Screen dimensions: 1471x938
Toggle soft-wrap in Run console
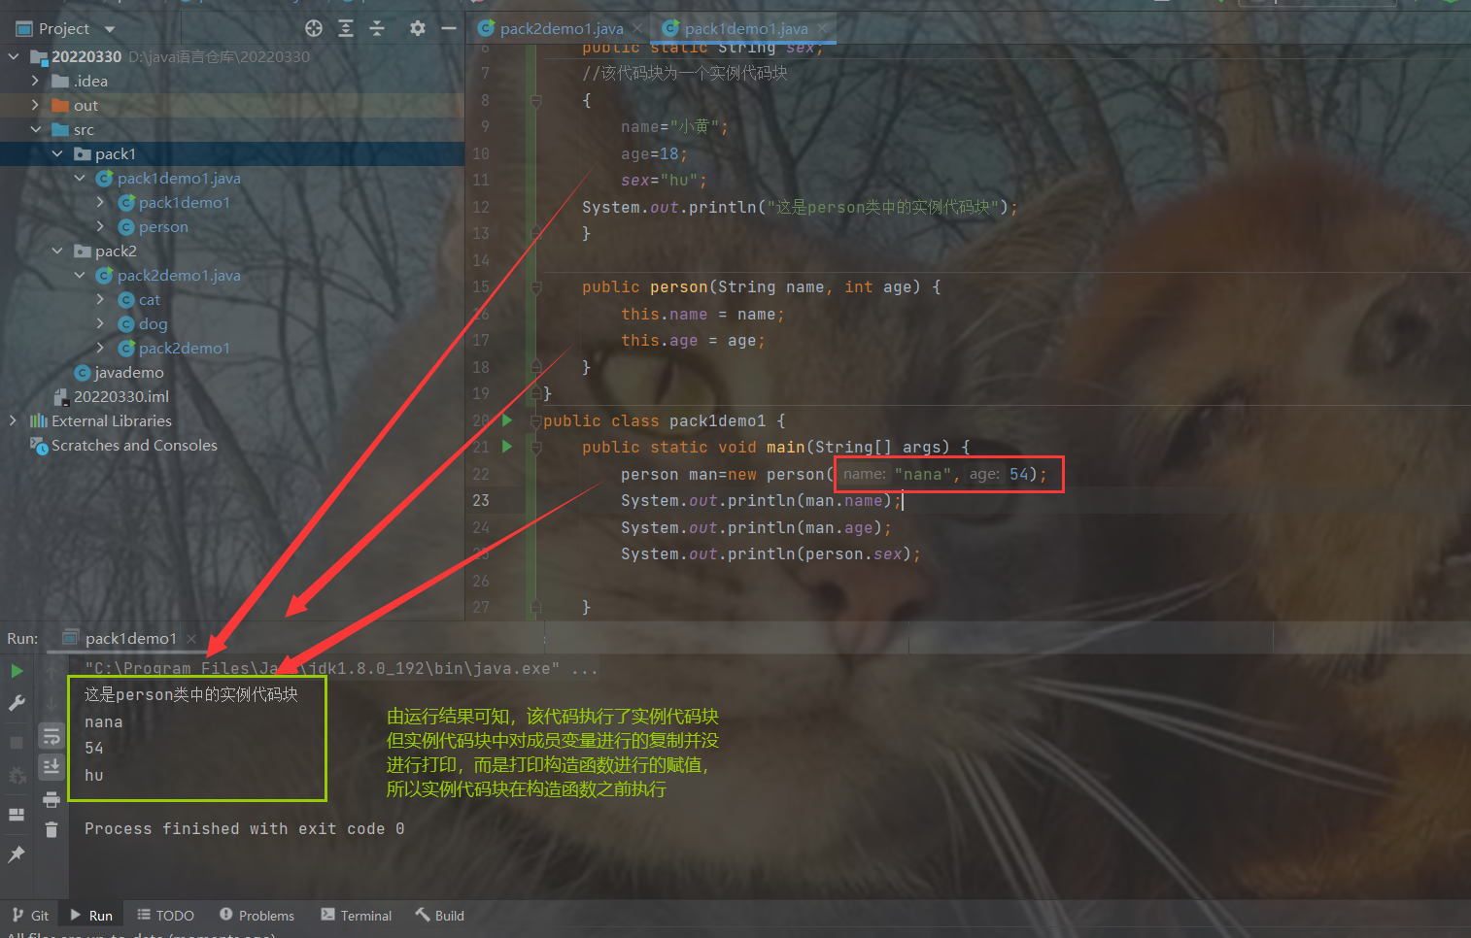(51, 736)
